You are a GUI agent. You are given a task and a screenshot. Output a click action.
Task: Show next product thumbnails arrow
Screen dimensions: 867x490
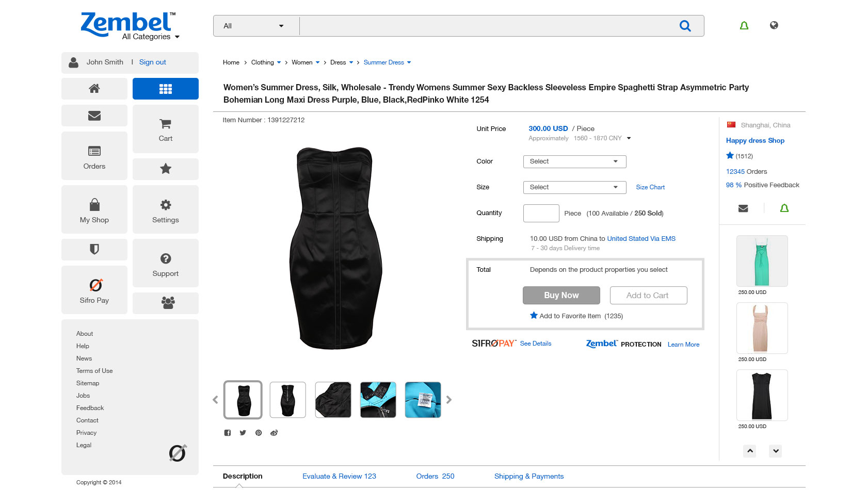pos(449,400)
